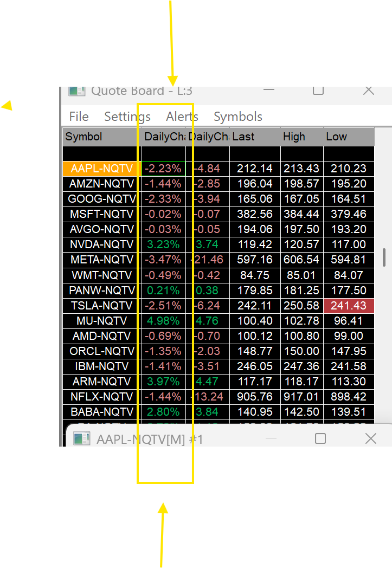Maximize the AAPL-NQTV[M] #1 window
This screenshot has height=568, width=392.
[320, 438]
